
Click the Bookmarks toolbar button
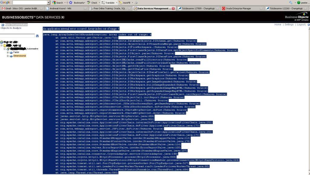point(77,2)
